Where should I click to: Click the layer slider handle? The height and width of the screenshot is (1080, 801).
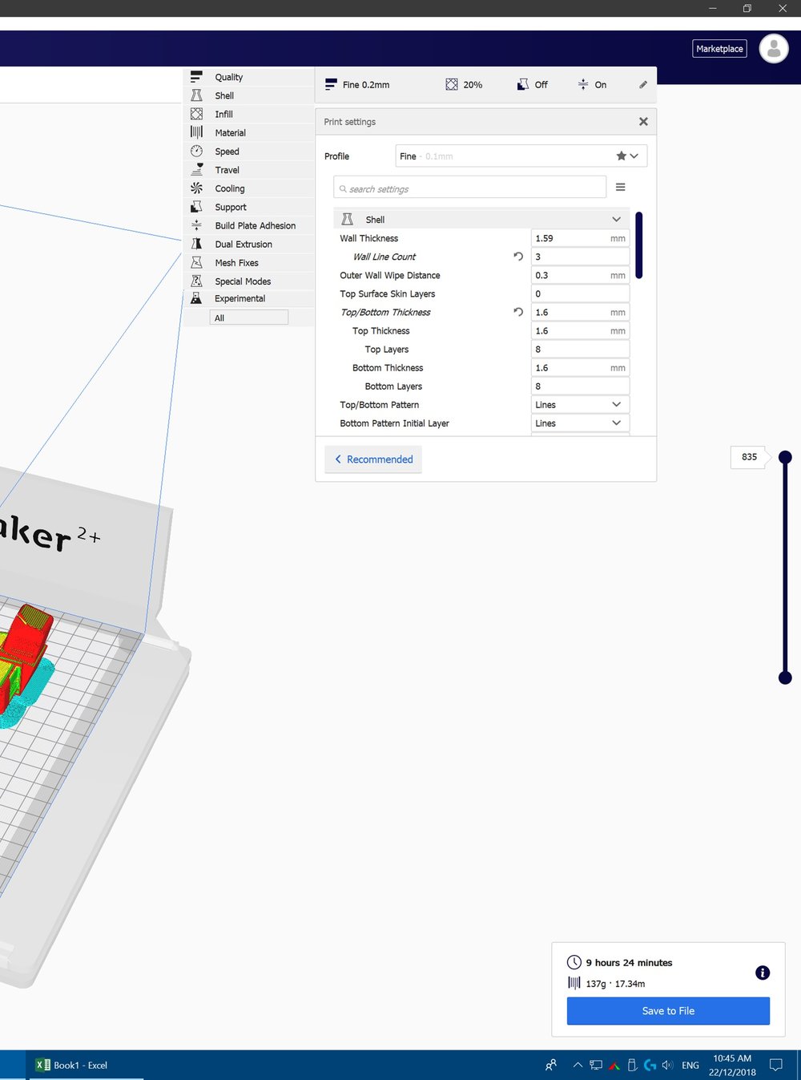785,457
